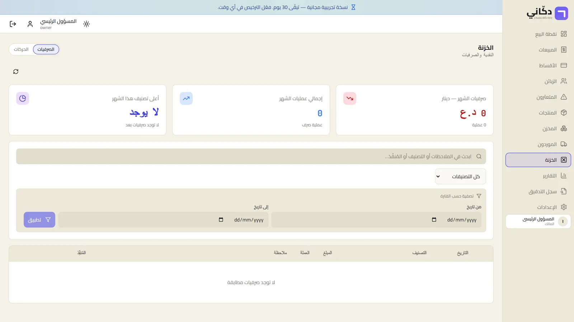
Task: Toggle the light/dark theme sun icon
Action: pyautogui.click(x=86, y=24)
